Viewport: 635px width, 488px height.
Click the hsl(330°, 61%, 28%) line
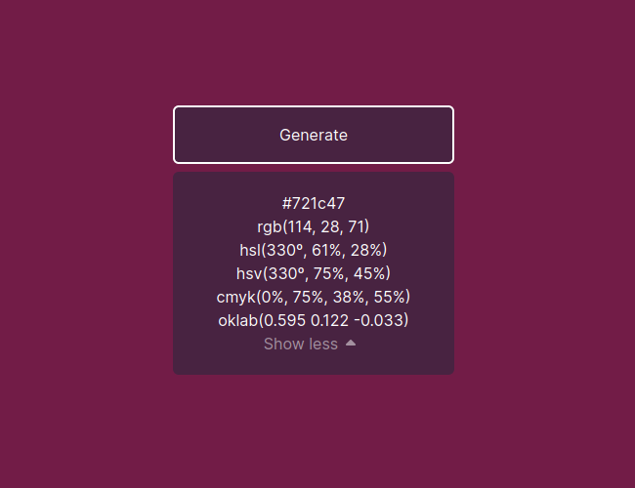coord(314,250)
